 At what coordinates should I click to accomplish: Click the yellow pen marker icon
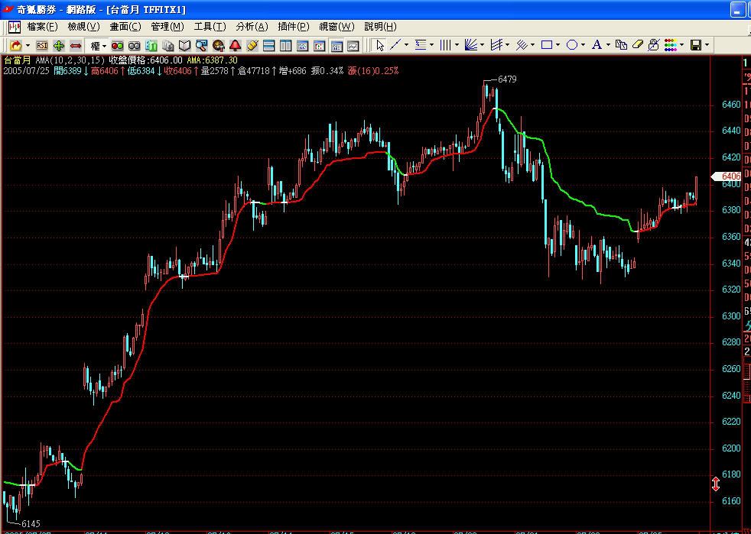tap(252, 46)
